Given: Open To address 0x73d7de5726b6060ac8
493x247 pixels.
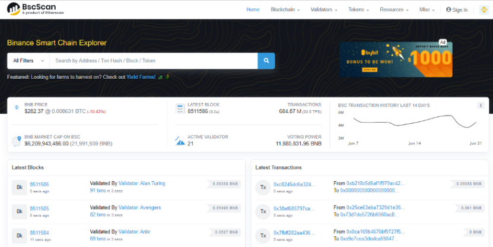Looking at the screenshot, I should [370, 214].
